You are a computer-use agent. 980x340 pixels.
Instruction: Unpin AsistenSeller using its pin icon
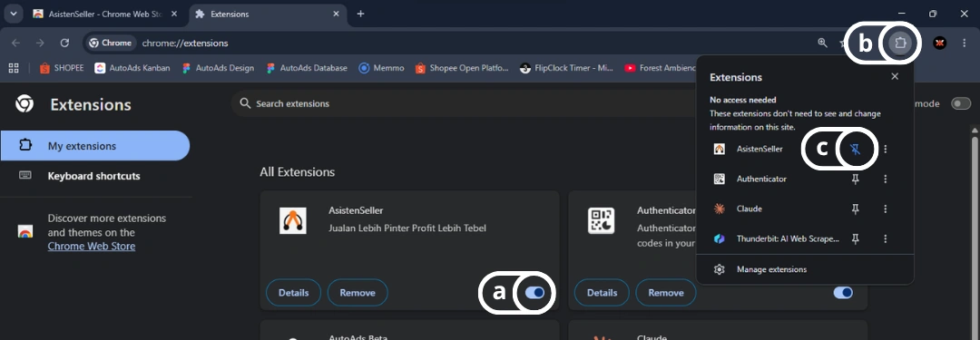pos(856,149)
